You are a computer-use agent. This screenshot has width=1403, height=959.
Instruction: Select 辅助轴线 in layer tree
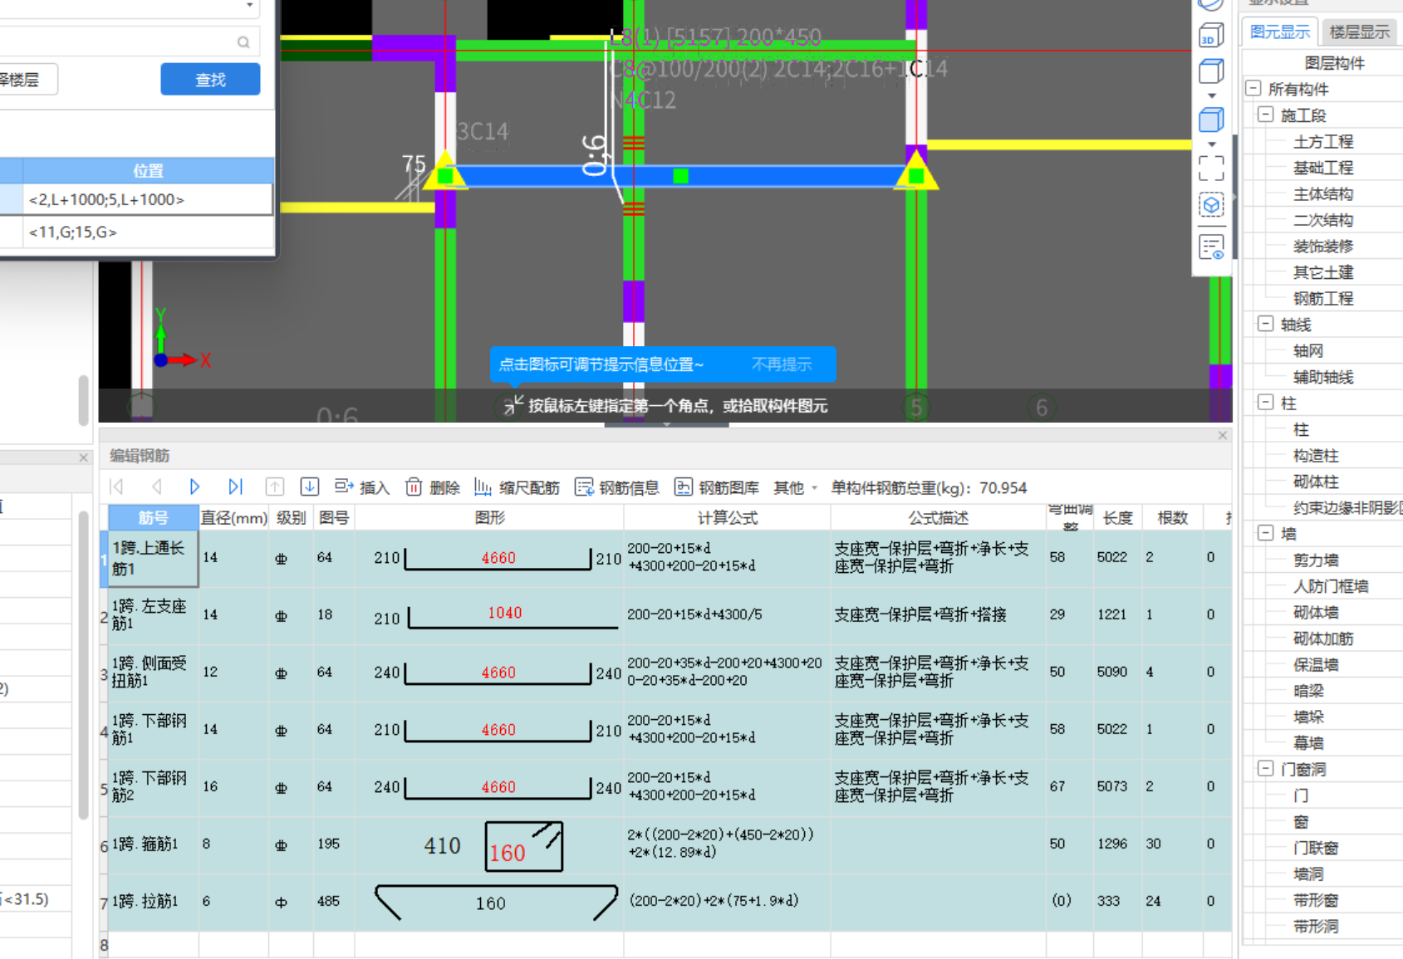point(1323,377)
